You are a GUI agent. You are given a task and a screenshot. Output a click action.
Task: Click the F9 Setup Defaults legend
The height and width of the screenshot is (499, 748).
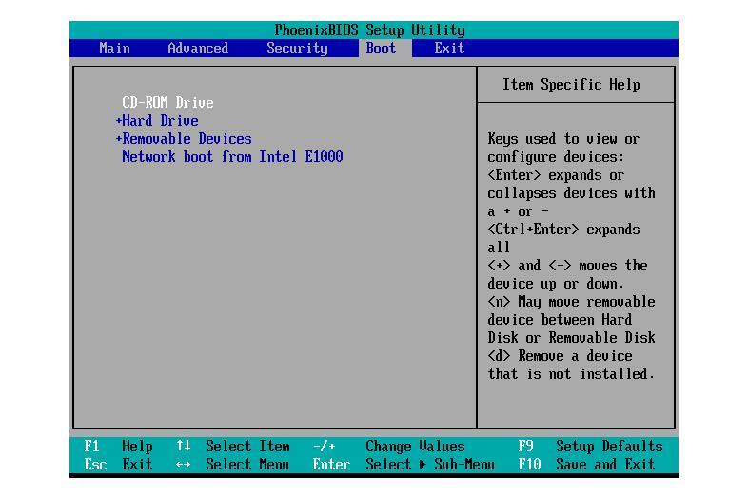(591, 447)
